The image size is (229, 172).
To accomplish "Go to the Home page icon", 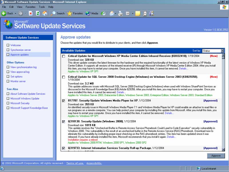I will point(45,13).
